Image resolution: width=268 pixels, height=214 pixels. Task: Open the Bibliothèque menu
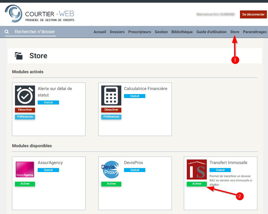(182, 32)
